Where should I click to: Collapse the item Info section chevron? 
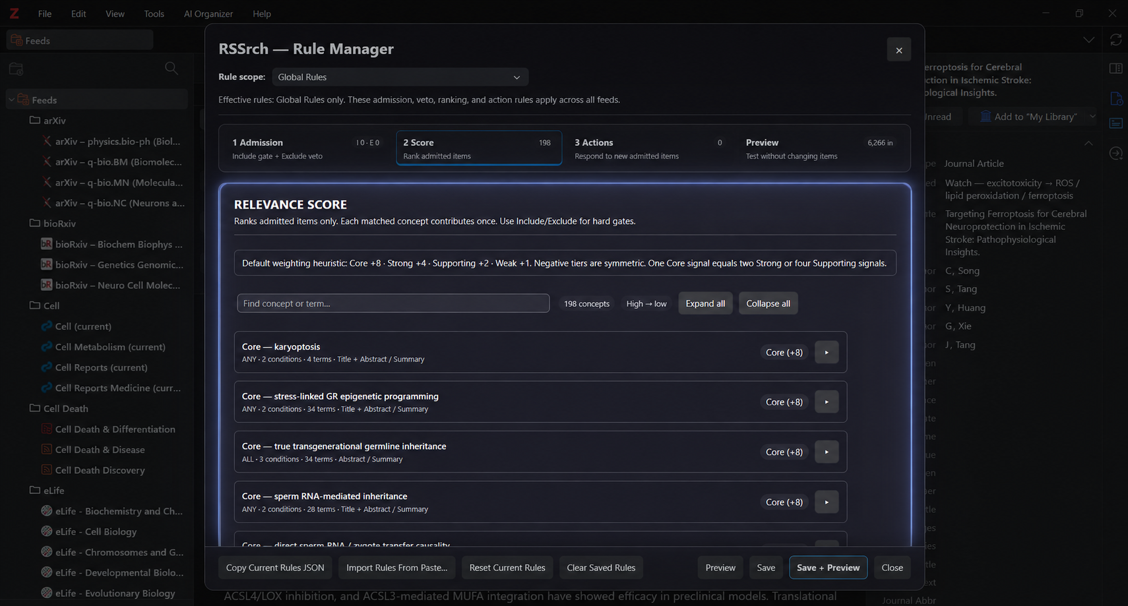(x=1088, y=143)
